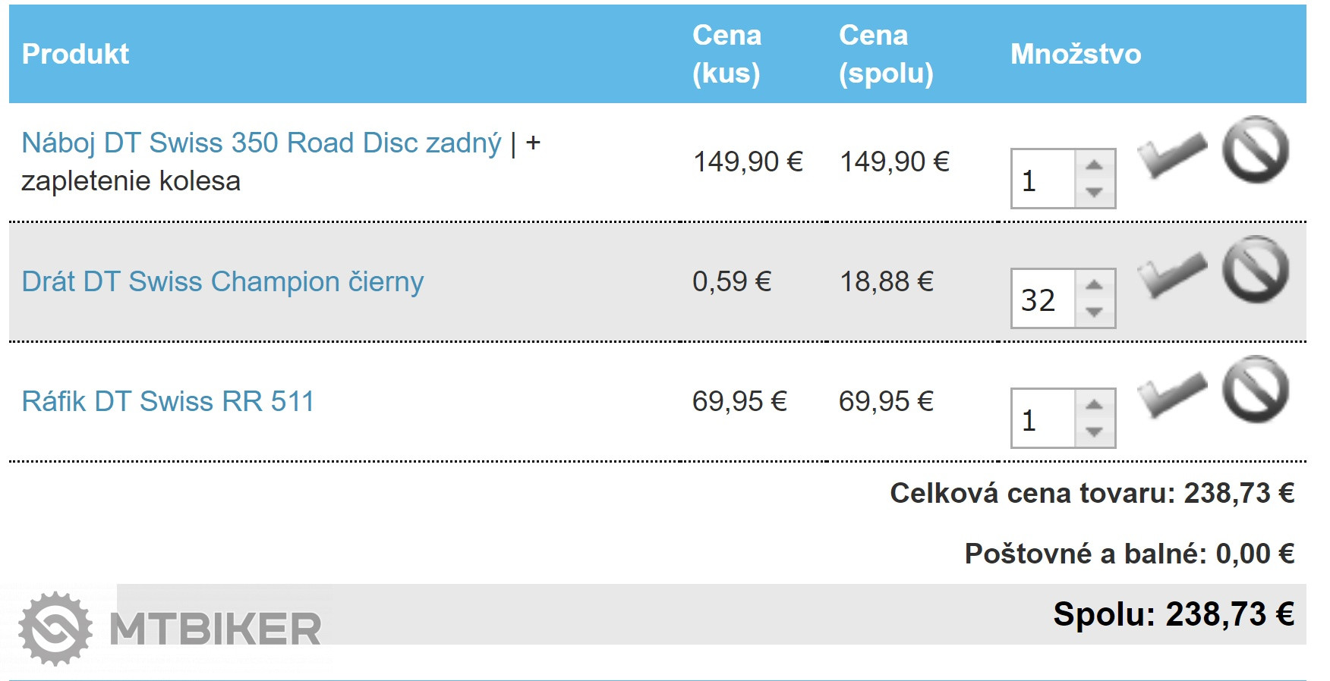Image resolution: width=1330 pixels, height=681 pixels.
Task: Remove Drát DT Swiss Champion from cart
Action: coord(1255,270)
